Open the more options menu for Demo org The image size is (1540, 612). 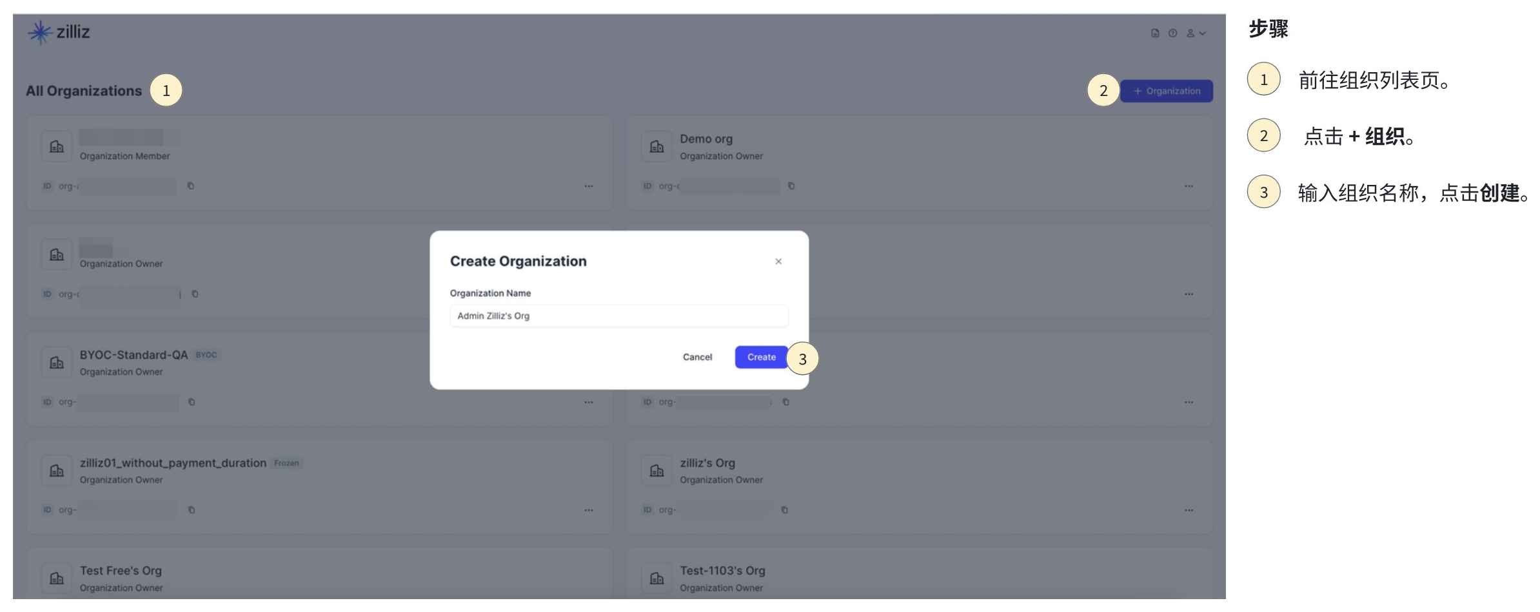[x=1189, y=186]
